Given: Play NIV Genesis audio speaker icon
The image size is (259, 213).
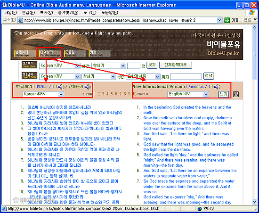Looking at the screenshot, I should [x=217, y=87].
